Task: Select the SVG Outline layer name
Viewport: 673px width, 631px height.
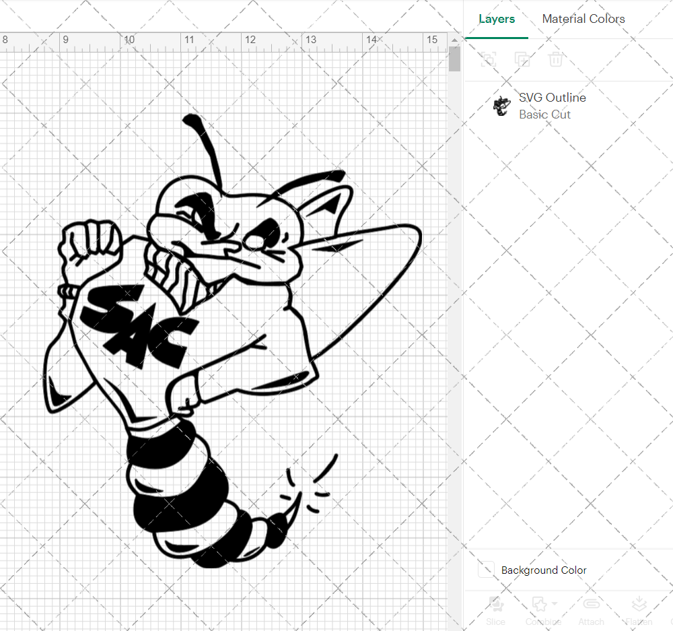Action: click(x=552, y=98)
